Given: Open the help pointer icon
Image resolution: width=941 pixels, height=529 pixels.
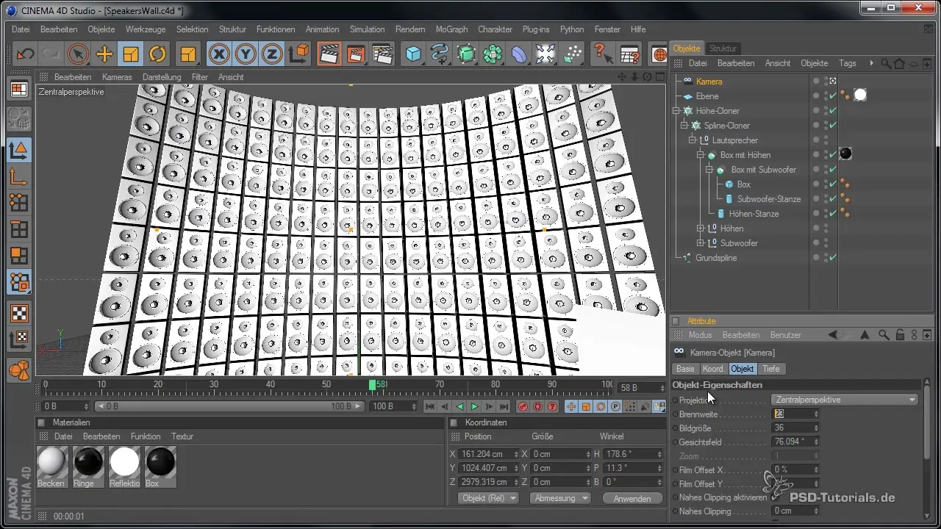Looking at the screenshot, I should 603,54.
